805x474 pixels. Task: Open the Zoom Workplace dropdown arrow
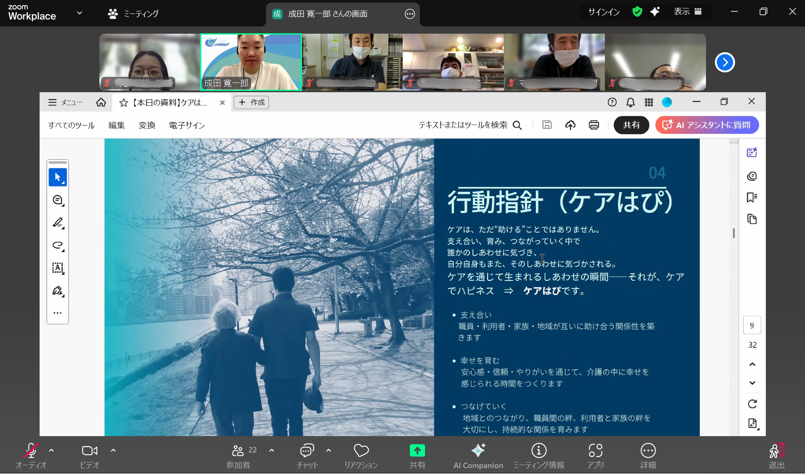pyautogui.click(x=80, y=13)
